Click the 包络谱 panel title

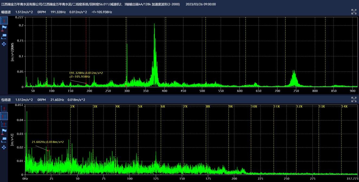(x=6, y=100)
